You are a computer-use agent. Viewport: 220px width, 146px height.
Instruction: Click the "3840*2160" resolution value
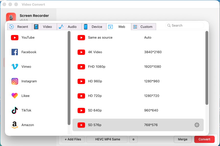(153, 52)
